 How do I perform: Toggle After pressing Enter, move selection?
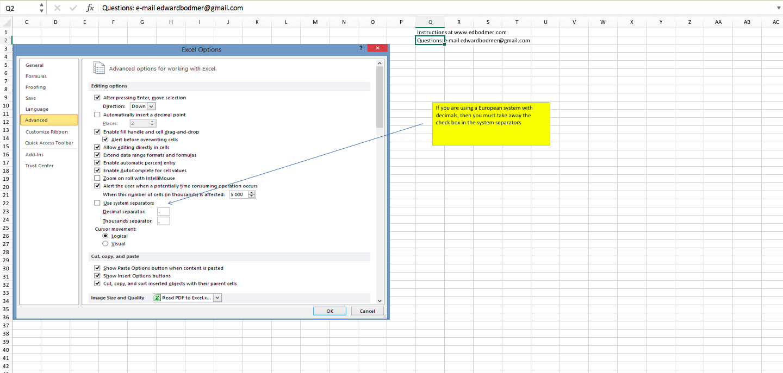click(x=97, y=98)
